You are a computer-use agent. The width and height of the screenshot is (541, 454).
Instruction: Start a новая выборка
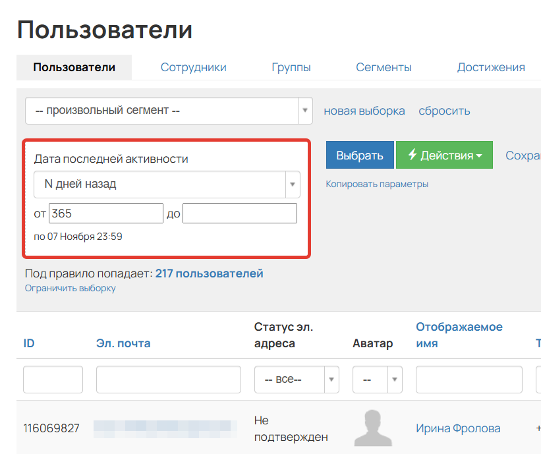(x=364, y=111)
